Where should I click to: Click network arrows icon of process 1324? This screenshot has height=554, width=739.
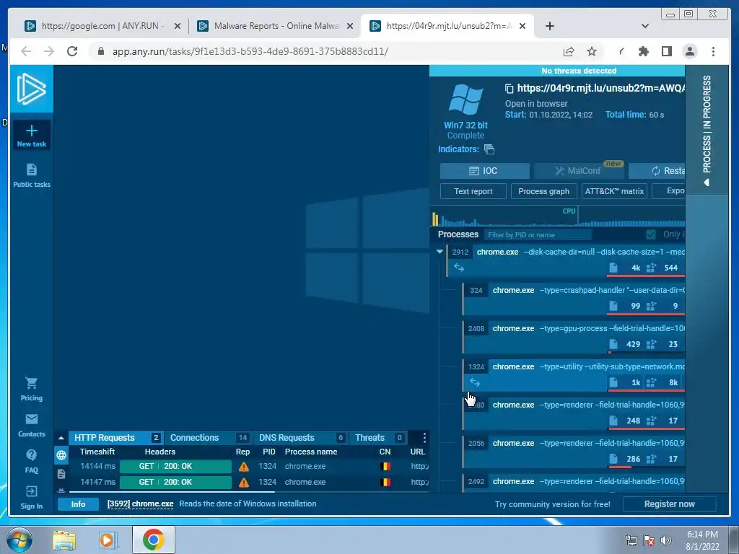tap(475, 382)
